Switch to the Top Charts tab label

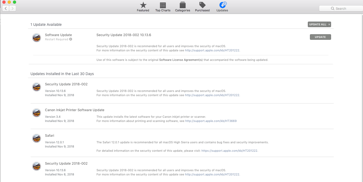(163, 11)
